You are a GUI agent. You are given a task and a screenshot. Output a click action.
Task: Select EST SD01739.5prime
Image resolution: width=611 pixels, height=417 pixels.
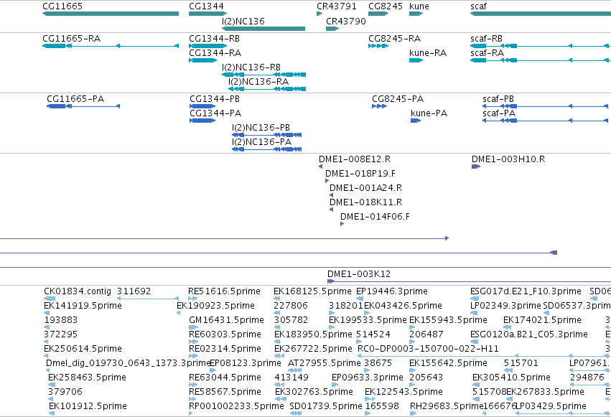[x=296, y=414]
